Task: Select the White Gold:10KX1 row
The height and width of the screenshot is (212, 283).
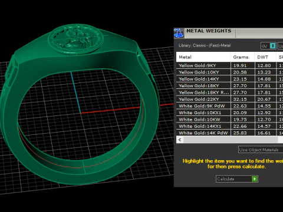Action: point(229,112)
